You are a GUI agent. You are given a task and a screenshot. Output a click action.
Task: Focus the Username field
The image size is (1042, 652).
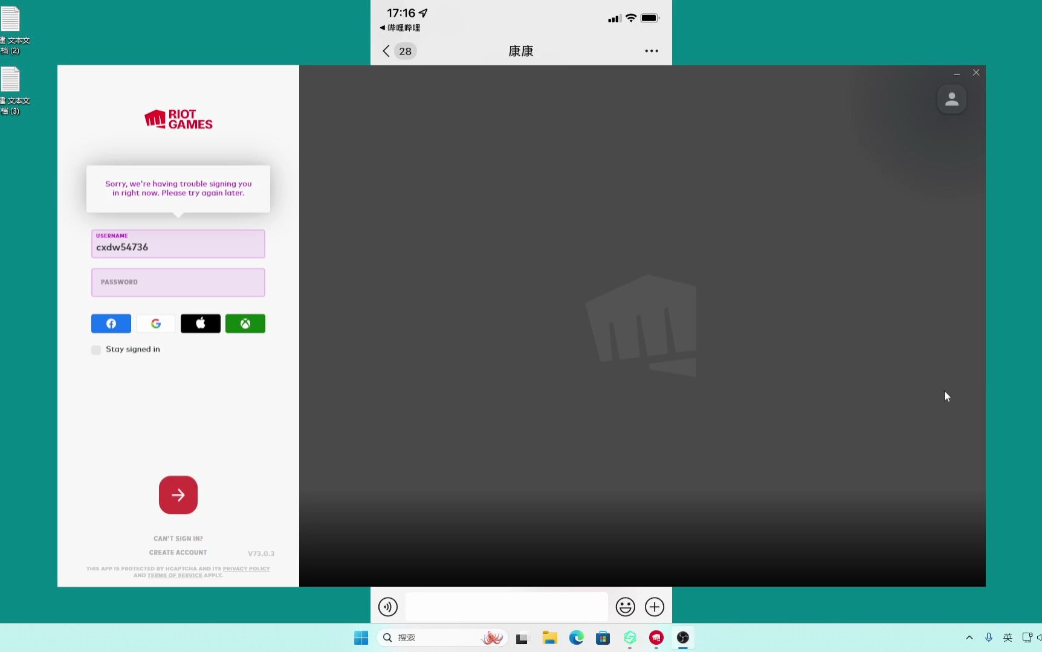click(178, 244)
